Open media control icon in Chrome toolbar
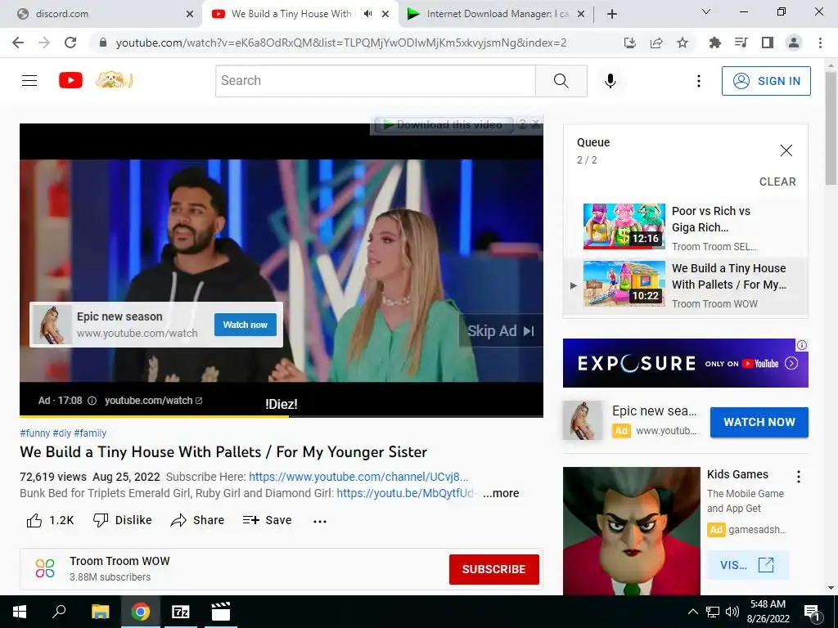This screenshot has height=628, width=838. [x=741, y=43]
